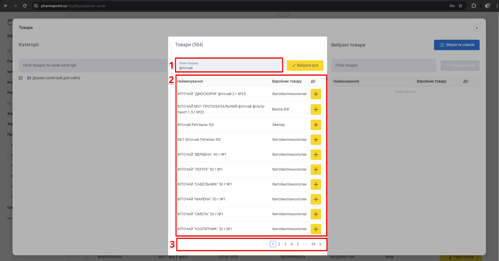
Task: Save list with Зберегти список button
Action: [457, 45]
